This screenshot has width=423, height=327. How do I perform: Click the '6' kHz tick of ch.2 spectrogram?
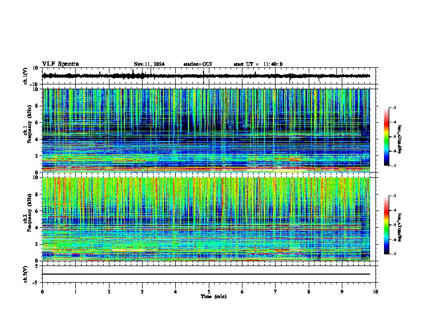coord(37,211)
